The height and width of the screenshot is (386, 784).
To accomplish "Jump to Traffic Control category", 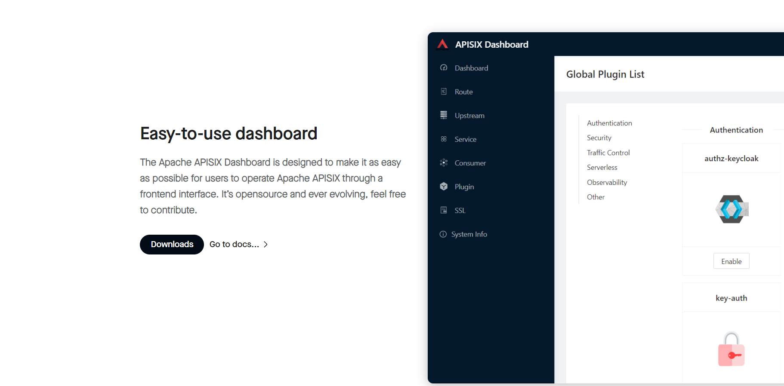I will [608, 153].
